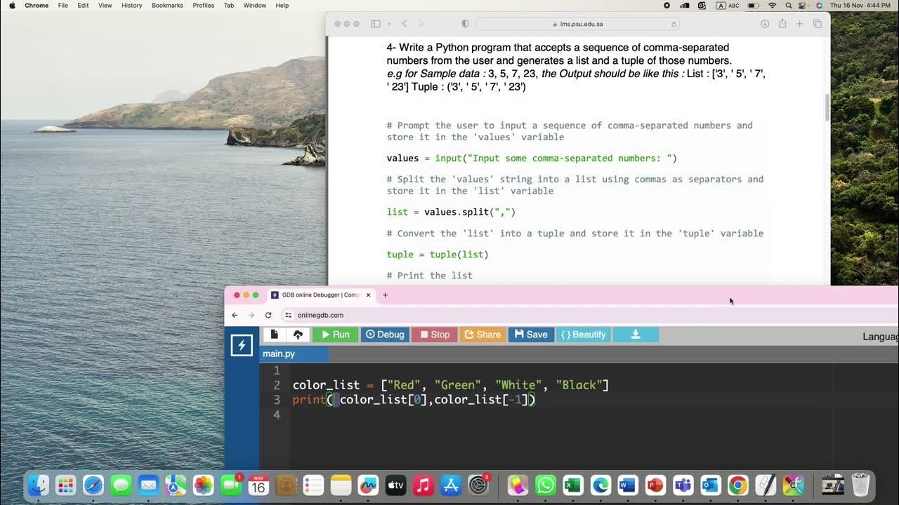899x505 pixels.
Task: Open the Help menu
Action: coord(282,5)
